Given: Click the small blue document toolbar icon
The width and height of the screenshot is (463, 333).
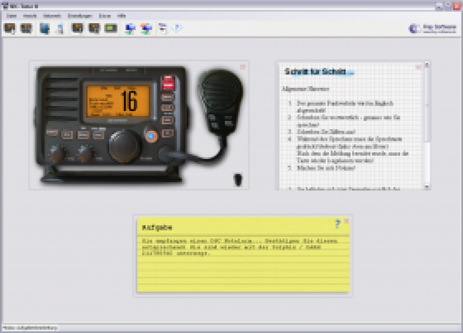Looking at the screenshot, I should (60, 29).
